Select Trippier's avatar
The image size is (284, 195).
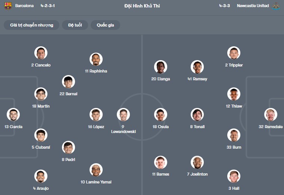coord(234,53)
